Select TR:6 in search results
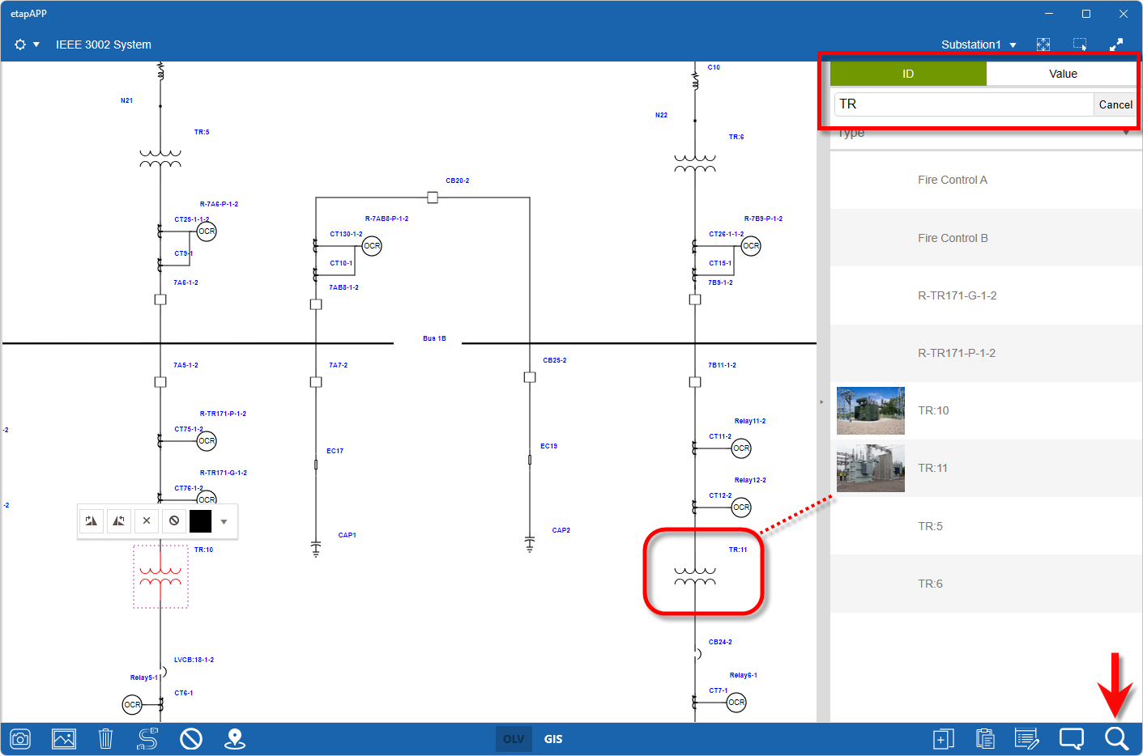Image resolution: width=1143 pixels, height=756 pixels. point(986,584)
